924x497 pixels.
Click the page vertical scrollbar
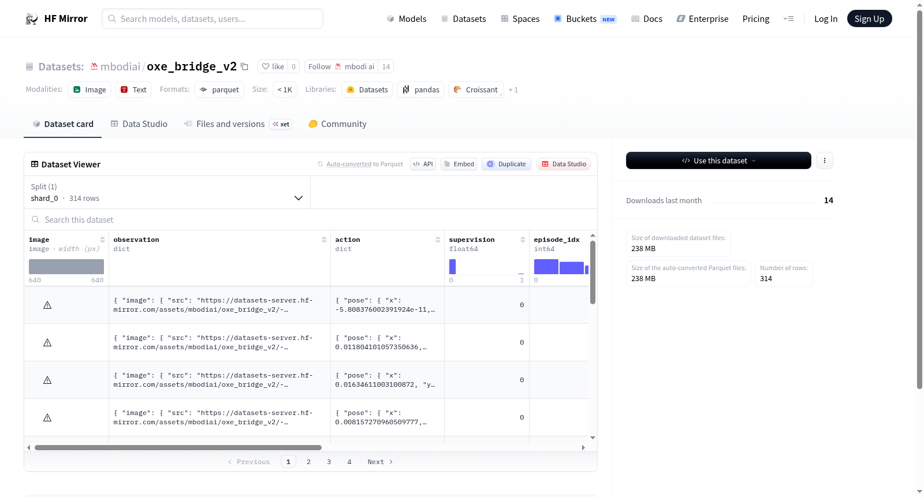[920, 199]
